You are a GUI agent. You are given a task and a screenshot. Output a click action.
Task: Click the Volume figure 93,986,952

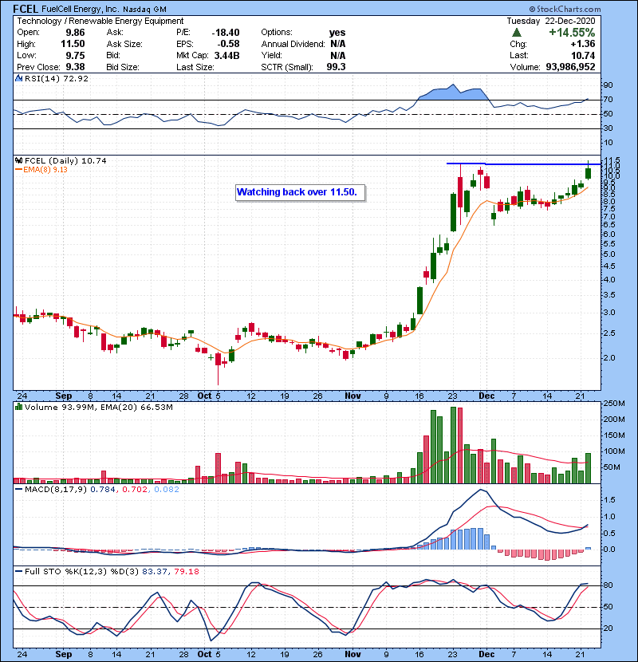[x=570, y=67]
